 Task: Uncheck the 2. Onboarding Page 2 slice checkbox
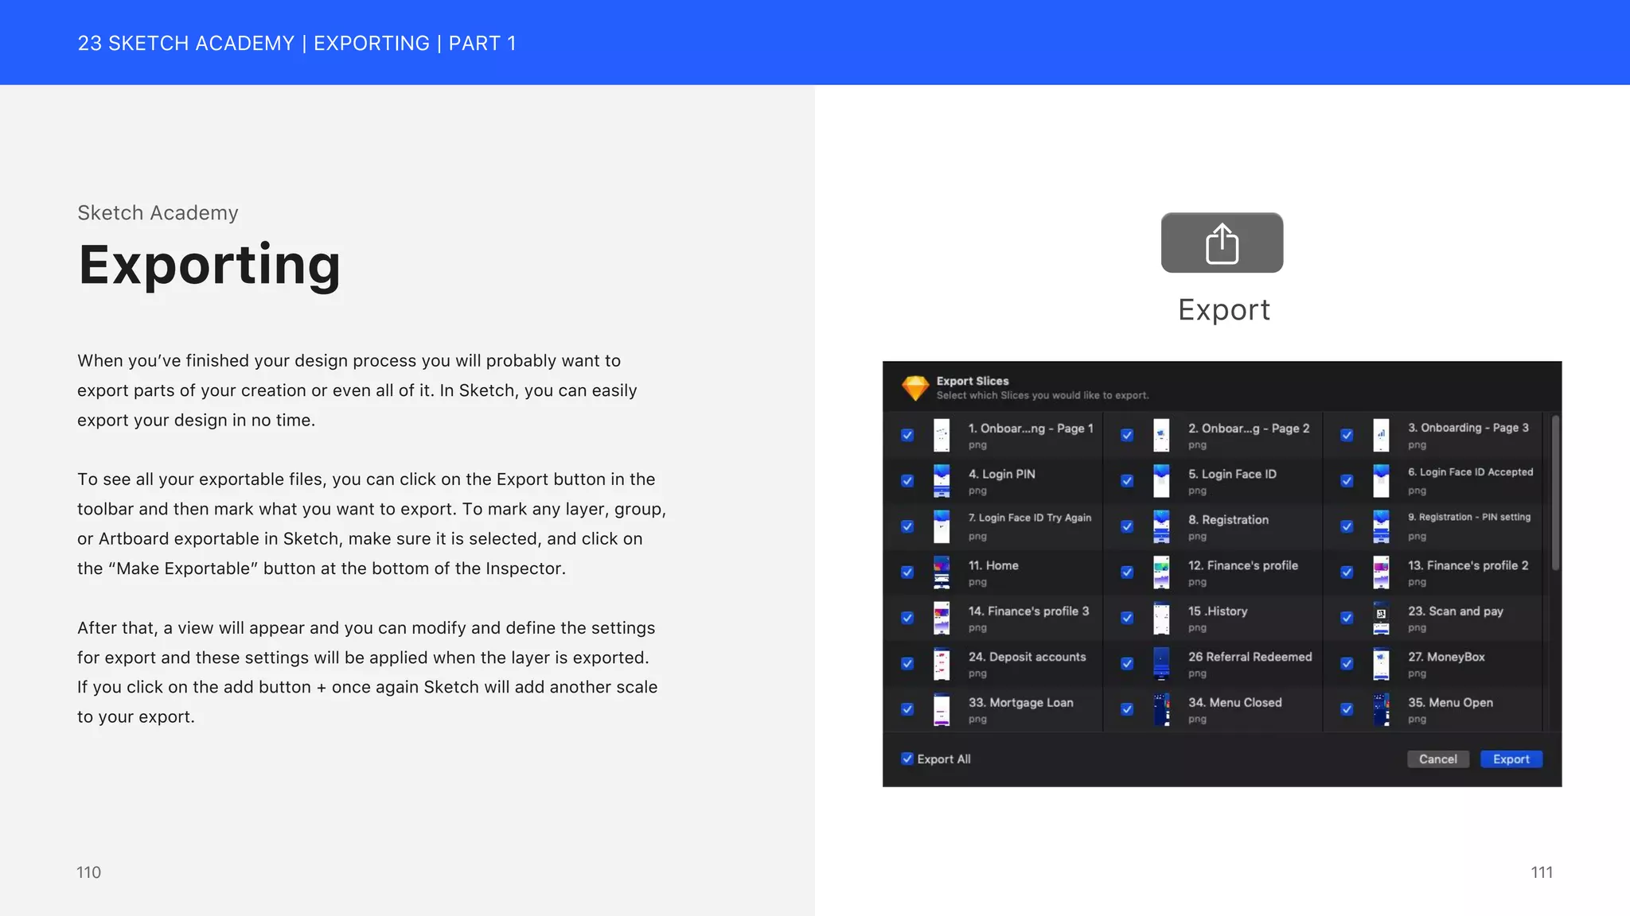pos(1127,435)
